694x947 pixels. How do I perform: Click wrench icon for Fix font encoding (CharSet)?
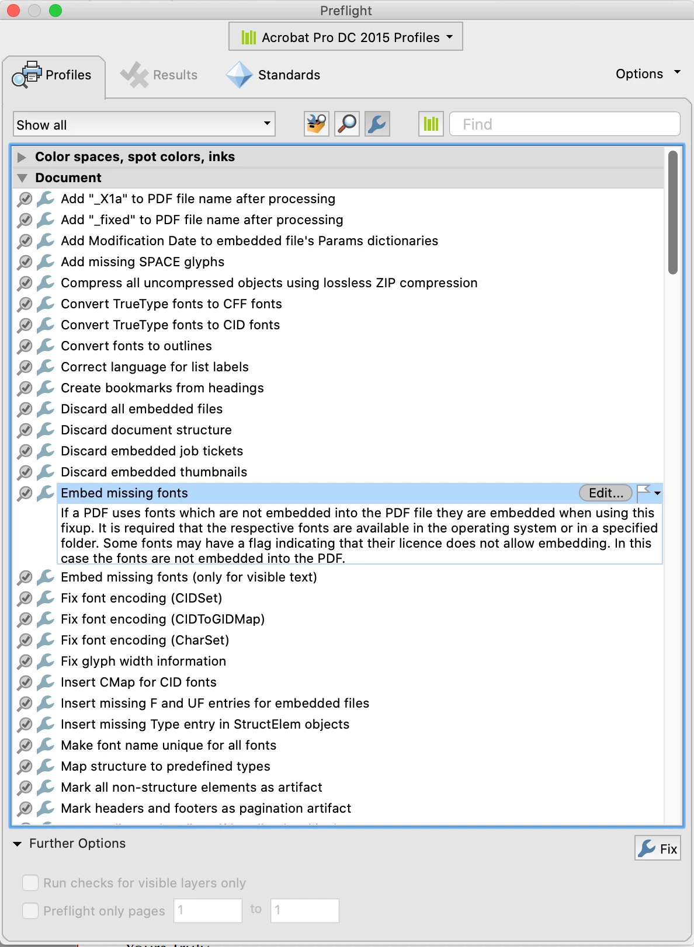[46, 640]
